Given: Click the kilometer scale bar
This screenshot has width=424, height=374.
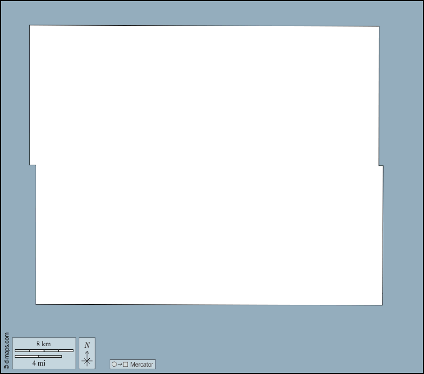Looking at the screenshot, I should [x=44, y=350].
